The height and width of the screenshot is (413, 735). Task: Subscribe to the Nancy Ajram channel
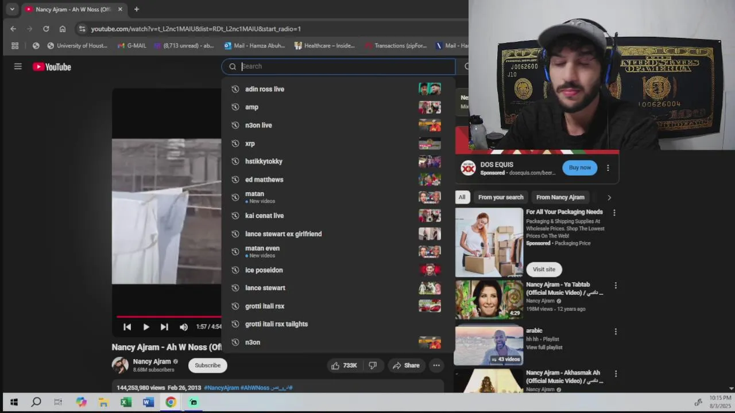click(207, 365)
